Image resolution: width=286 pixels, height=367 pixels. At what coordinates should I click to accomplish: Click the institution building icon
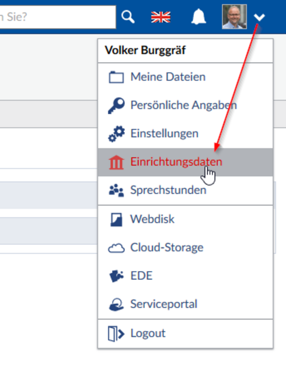point(116,162)
